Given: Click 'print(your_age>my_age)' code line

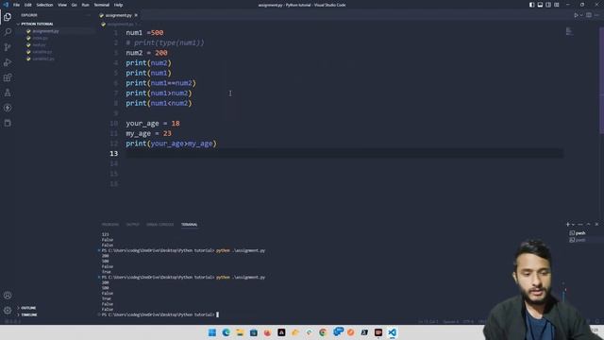Looking at the screenshot, I should point(171,144).
